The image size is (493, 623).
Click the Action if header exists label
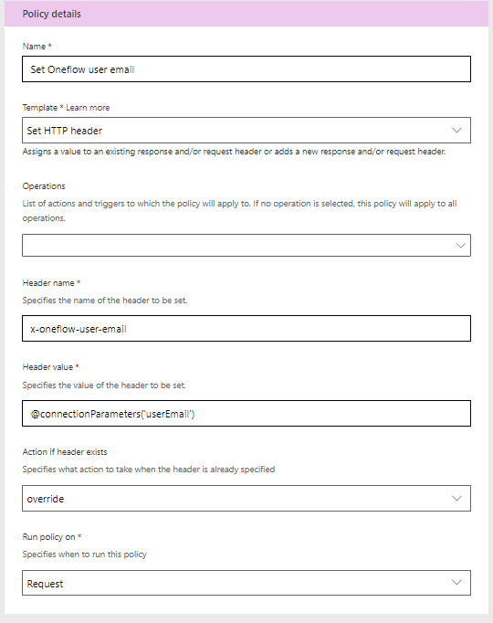click(65, 452)
